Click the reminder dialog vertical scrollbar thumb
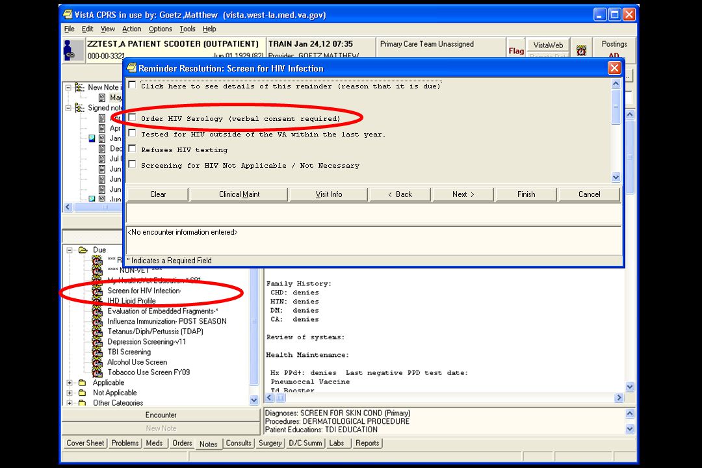 616,107
